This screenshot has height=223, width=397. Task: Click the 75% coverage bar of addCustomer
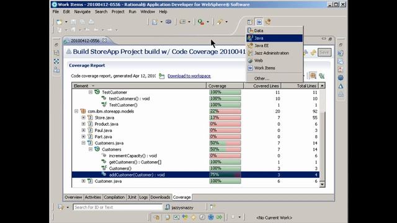(225, 175)
